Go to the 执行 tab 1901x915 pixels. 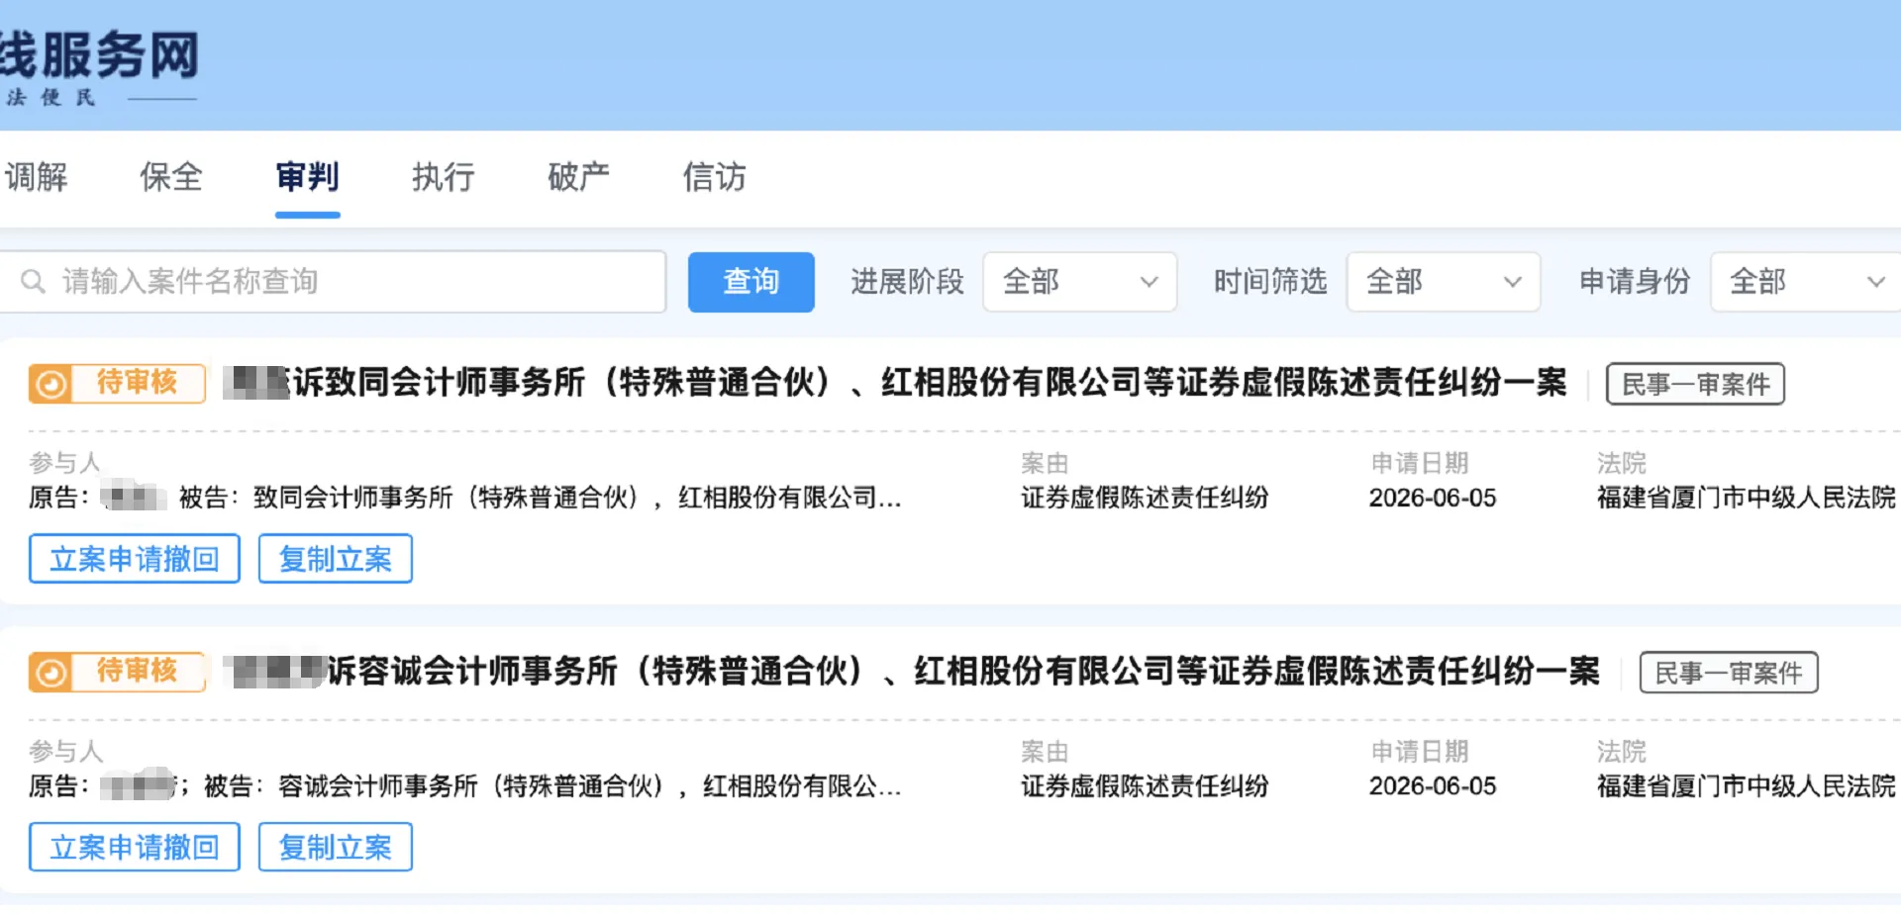443,177
